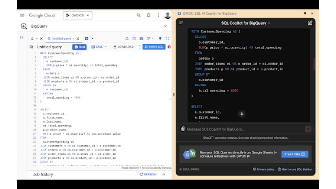Click the Google Cloud logo
This screenshot has width=336, height=189.
click(42, 15)
